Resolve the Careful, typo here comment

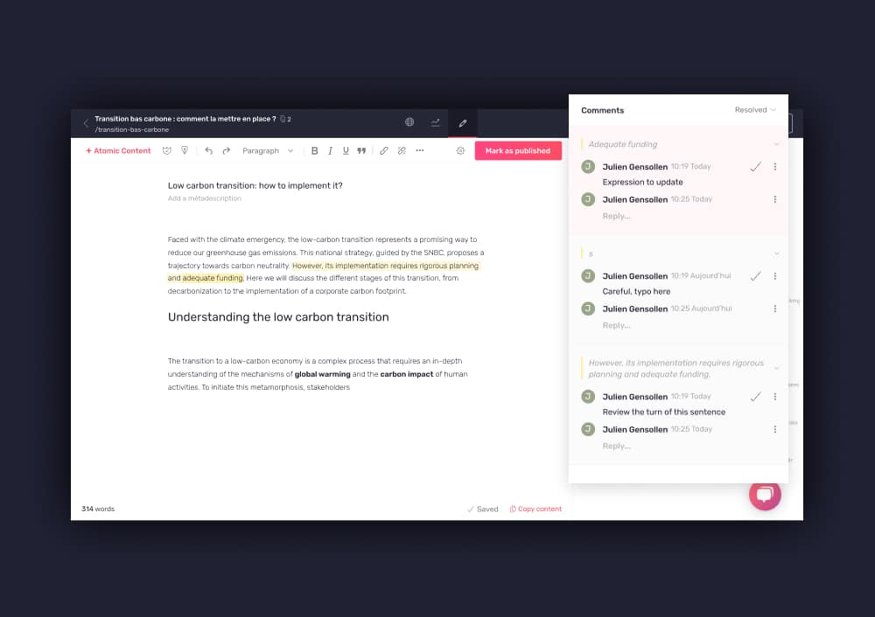pyautogui.click(x=756, y=276)
